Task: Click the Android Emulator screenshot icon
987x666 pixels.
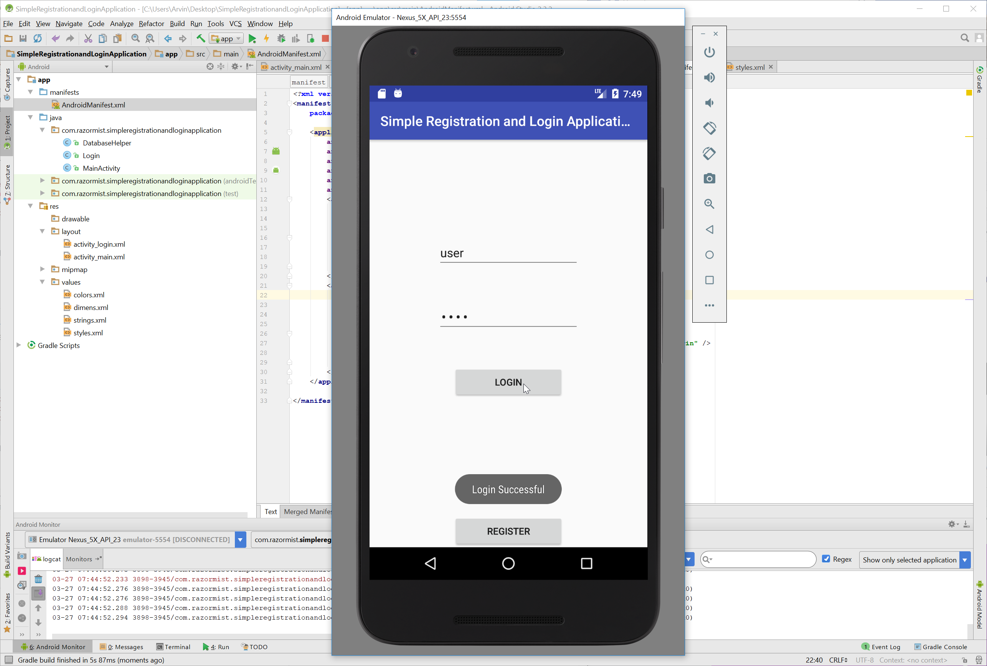Action: click(x=709, y=178)
